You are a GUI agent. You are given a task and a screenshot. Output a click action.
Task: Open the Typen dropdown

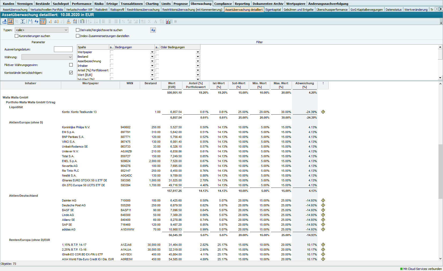tap(42, 30)
